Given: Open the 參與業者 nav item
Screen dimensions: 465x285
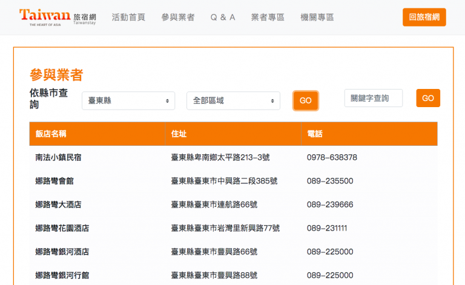Looking at the screenshot, I should pyautogui.click(x=178, y=18).
